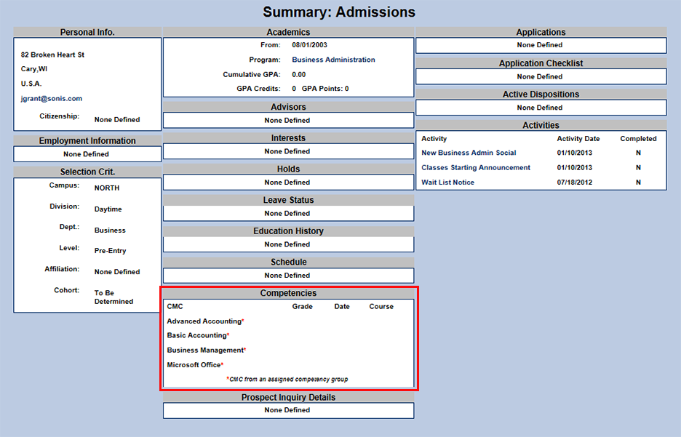Click the Cary,WI address line
The width and height of the screenshot is (681, 437).
click(34, 69)
